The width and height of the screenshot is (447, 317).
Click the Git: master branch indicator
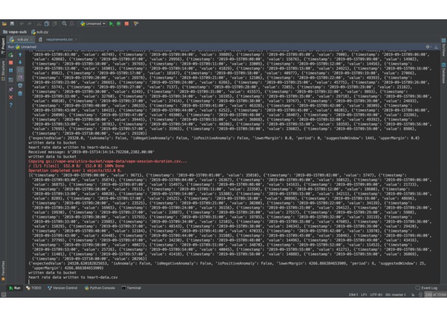pos(396,295)
